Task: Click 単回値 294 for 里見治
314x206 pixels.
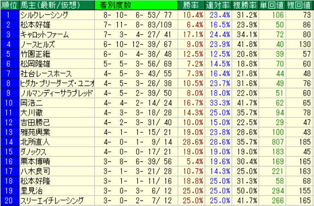Action: 278,191
